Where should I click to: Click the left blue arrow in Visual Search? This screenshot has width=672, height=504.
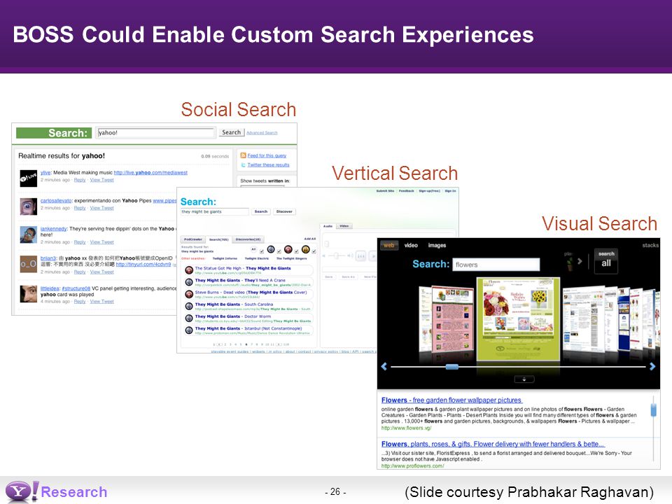click(x=384, y=366)
